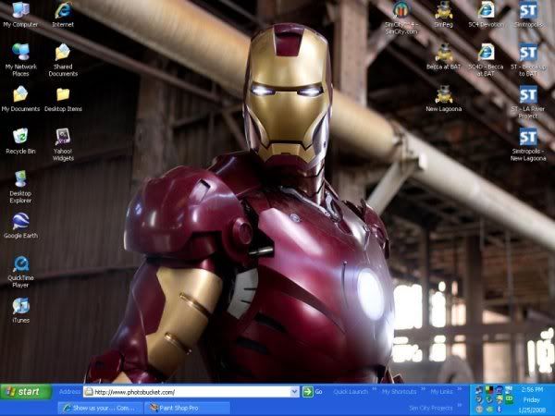
Task: Open the Becca at BAT SimPeg shortcut
Action: click(x=443, y=56)
